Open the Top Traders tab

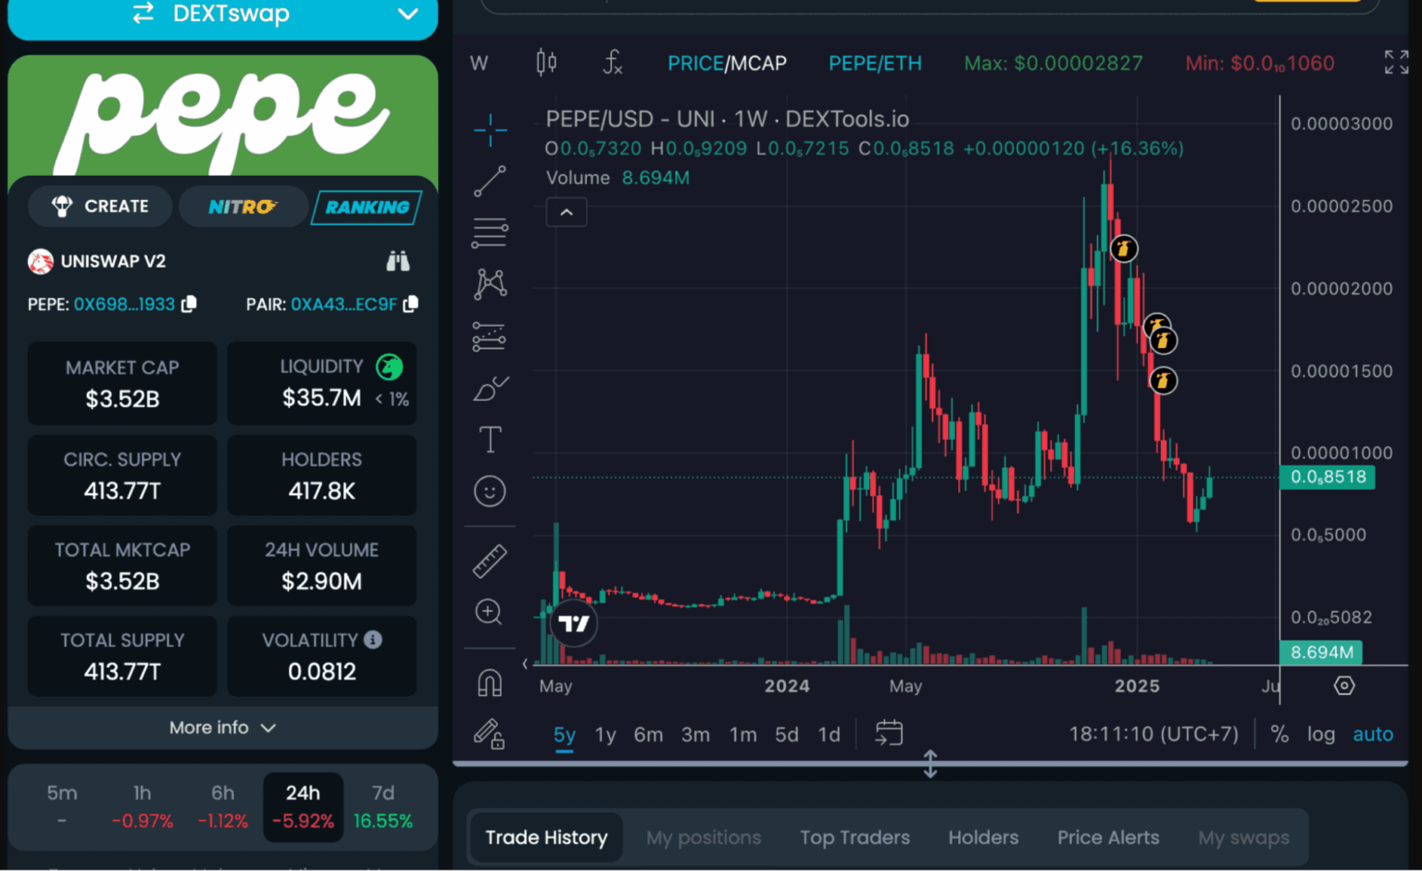click(x=854, y=838)
